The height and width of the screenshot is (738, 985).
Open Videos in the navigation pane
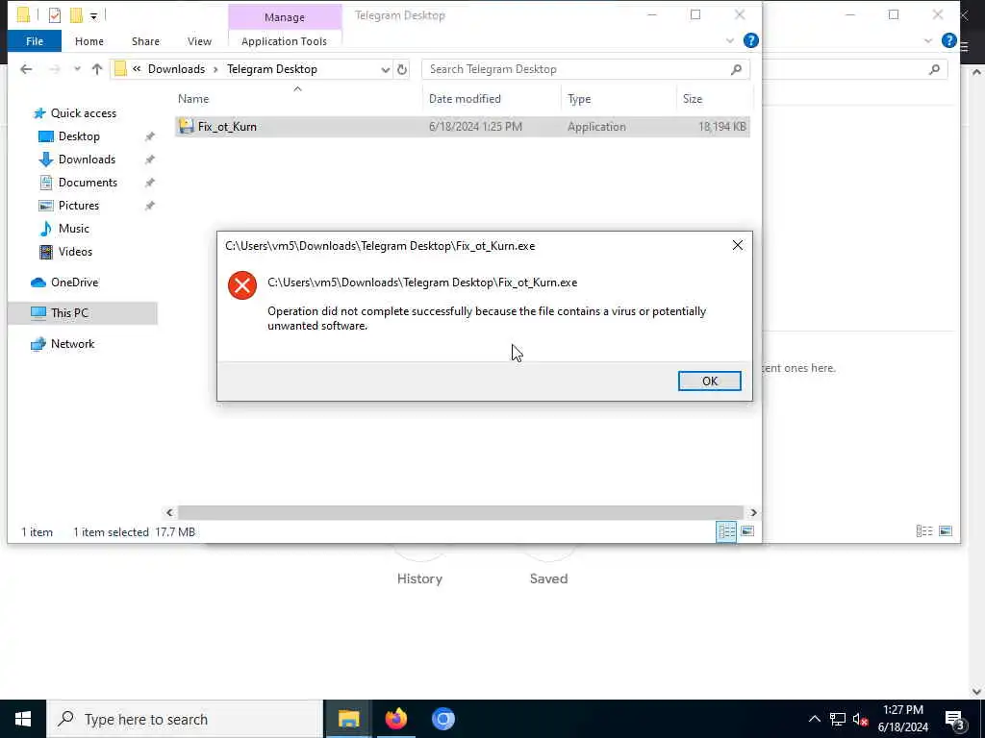click(75, 252)
